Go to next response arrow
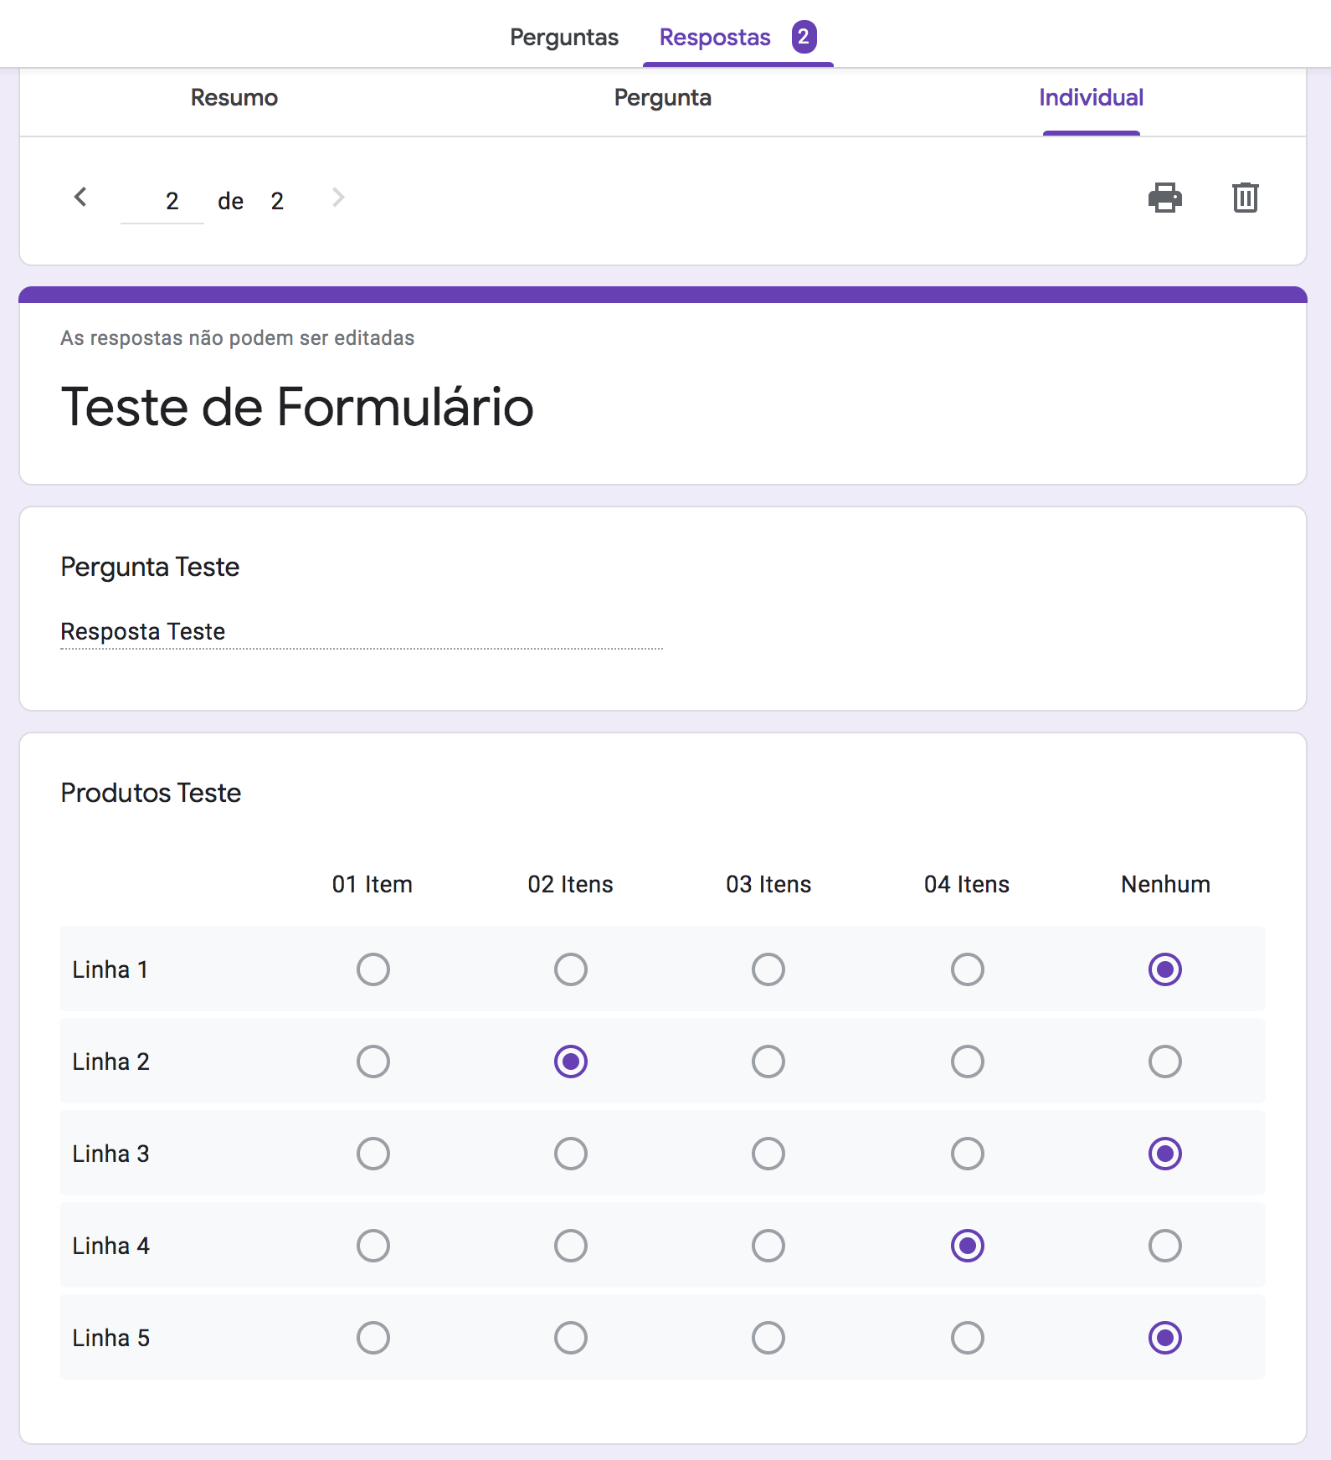This screenshot has height=1460, width=1331. (x=338, y=198)
